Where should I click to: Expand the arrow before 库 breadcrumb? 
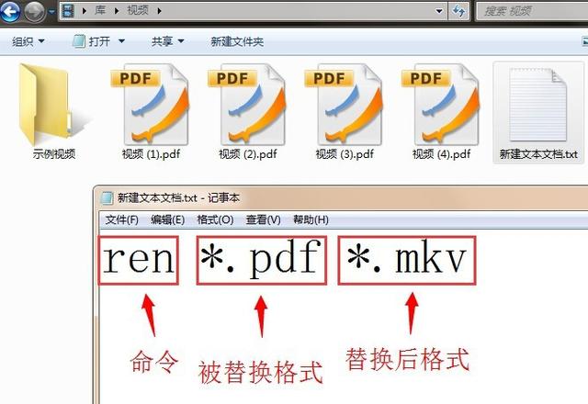pyautogui.click(x=85, y=11)
